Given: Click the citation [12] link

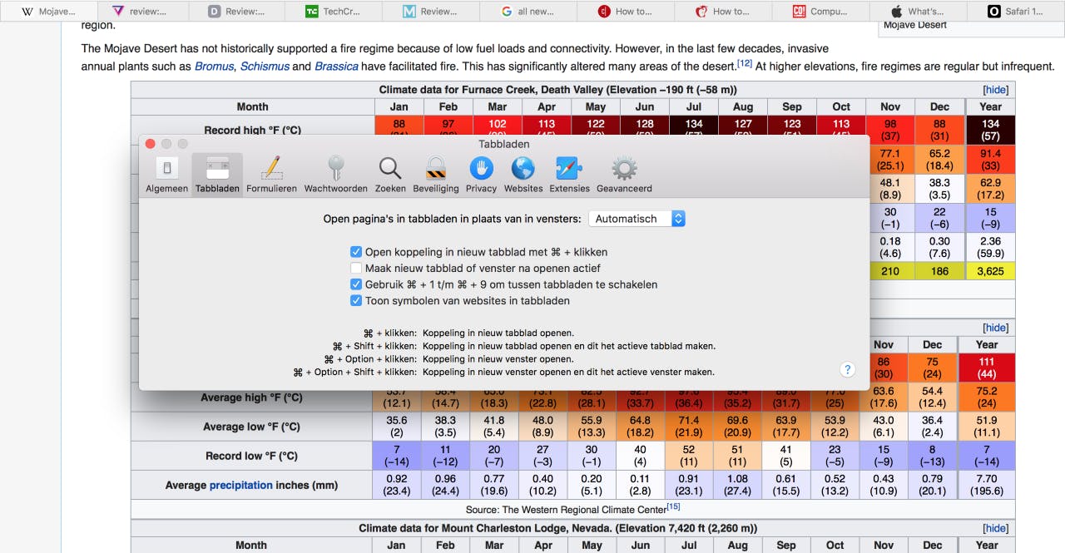Looking at the screenshot, I should click(x=745, y=63).
